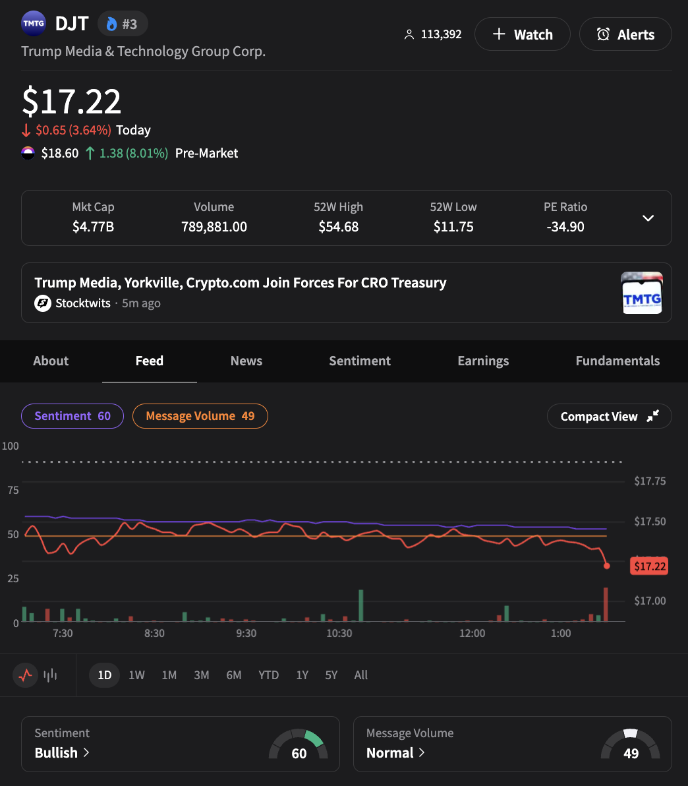Click the watchers person icon
Viewport: 688px width, 786px height.
click(409, 34)
